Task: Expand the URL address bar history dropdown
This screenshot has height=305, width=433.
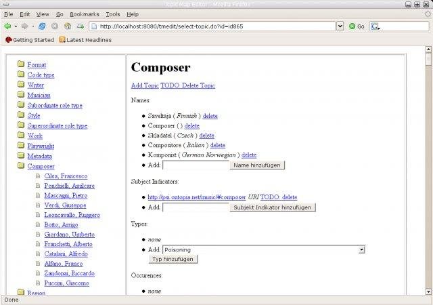Action: [x=340, y=26]
